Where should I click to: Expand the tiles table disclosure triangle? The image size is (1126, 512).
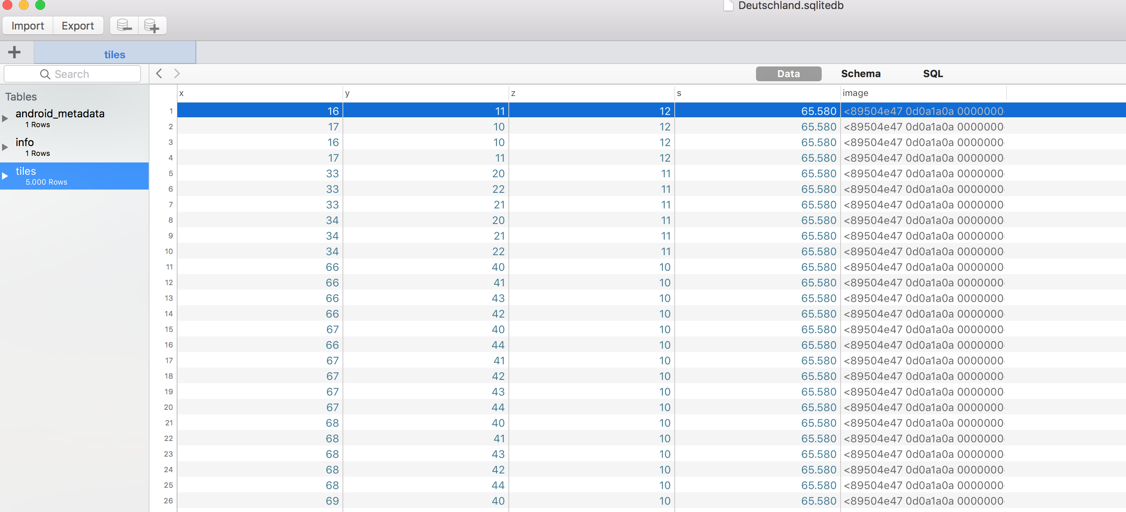click(x=5, y=176)
